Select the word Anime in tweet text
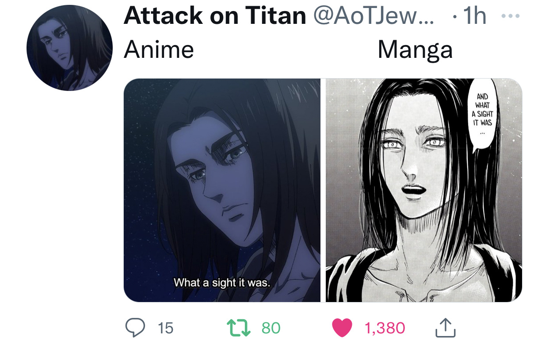The image size is (549, 355). (x=159, y=49)
